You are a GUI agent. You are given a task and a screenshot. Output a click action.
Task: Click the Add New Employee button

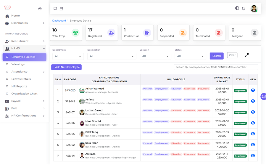coord(66,67)
